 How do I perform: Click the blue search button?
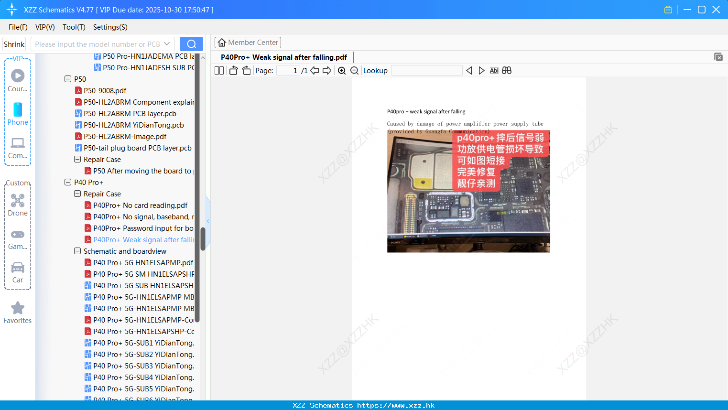tap(191, 44)
